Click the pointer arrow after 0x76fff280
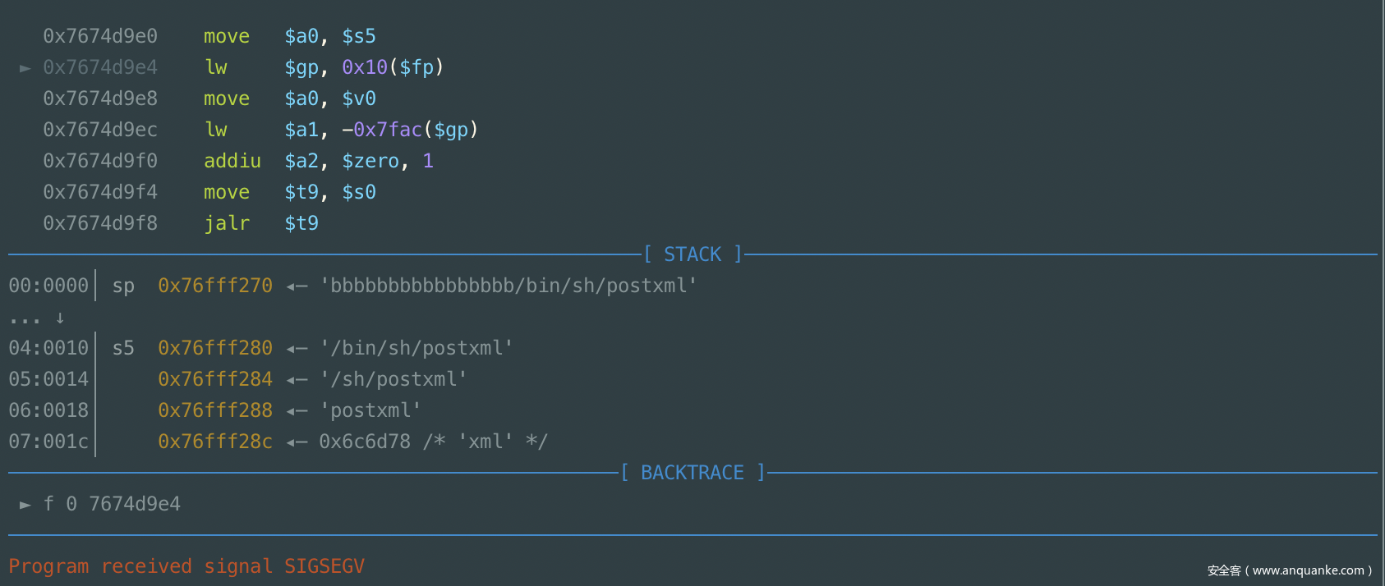 [297, 349]
